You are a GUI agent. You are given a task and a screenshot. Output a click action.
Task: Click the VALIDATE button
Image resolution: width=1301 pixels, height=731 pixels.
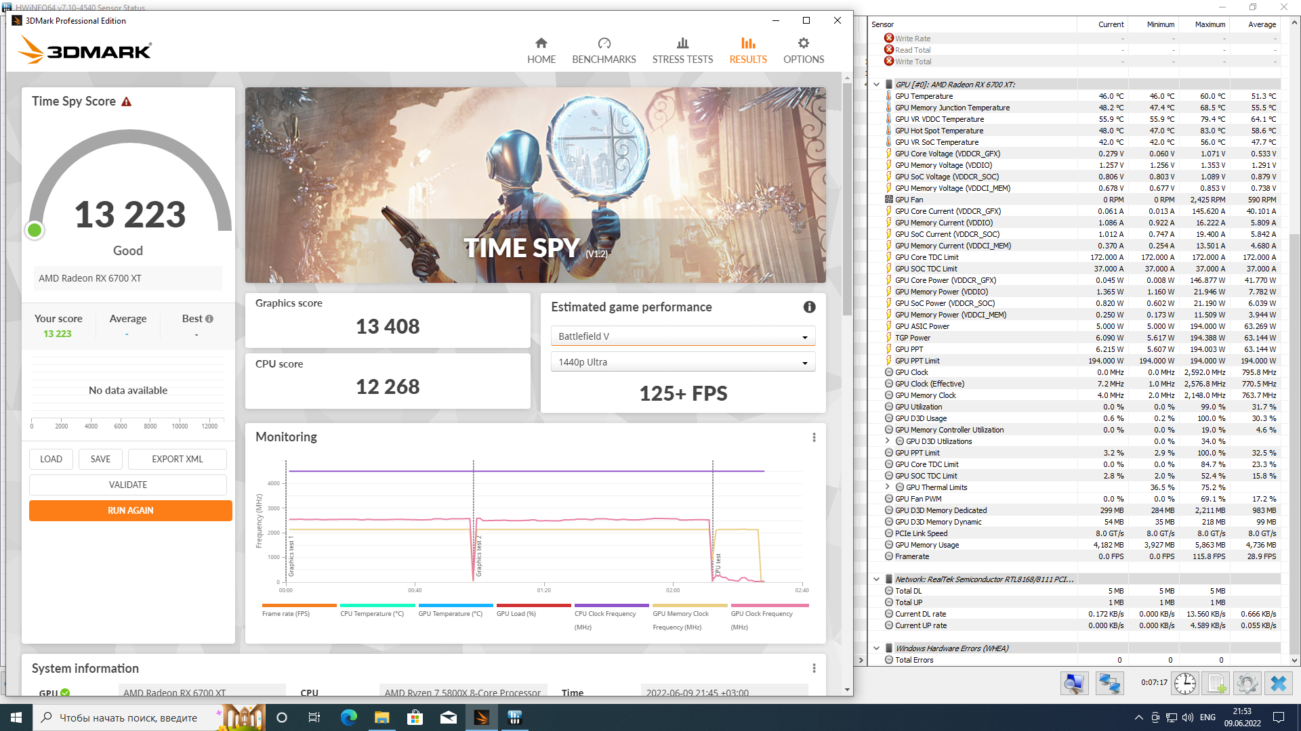(128, 485)
